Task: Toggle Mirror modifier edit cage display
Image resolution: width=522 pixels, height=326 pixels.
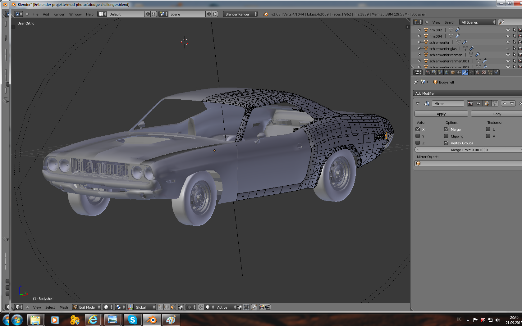Action: point(495,103)
